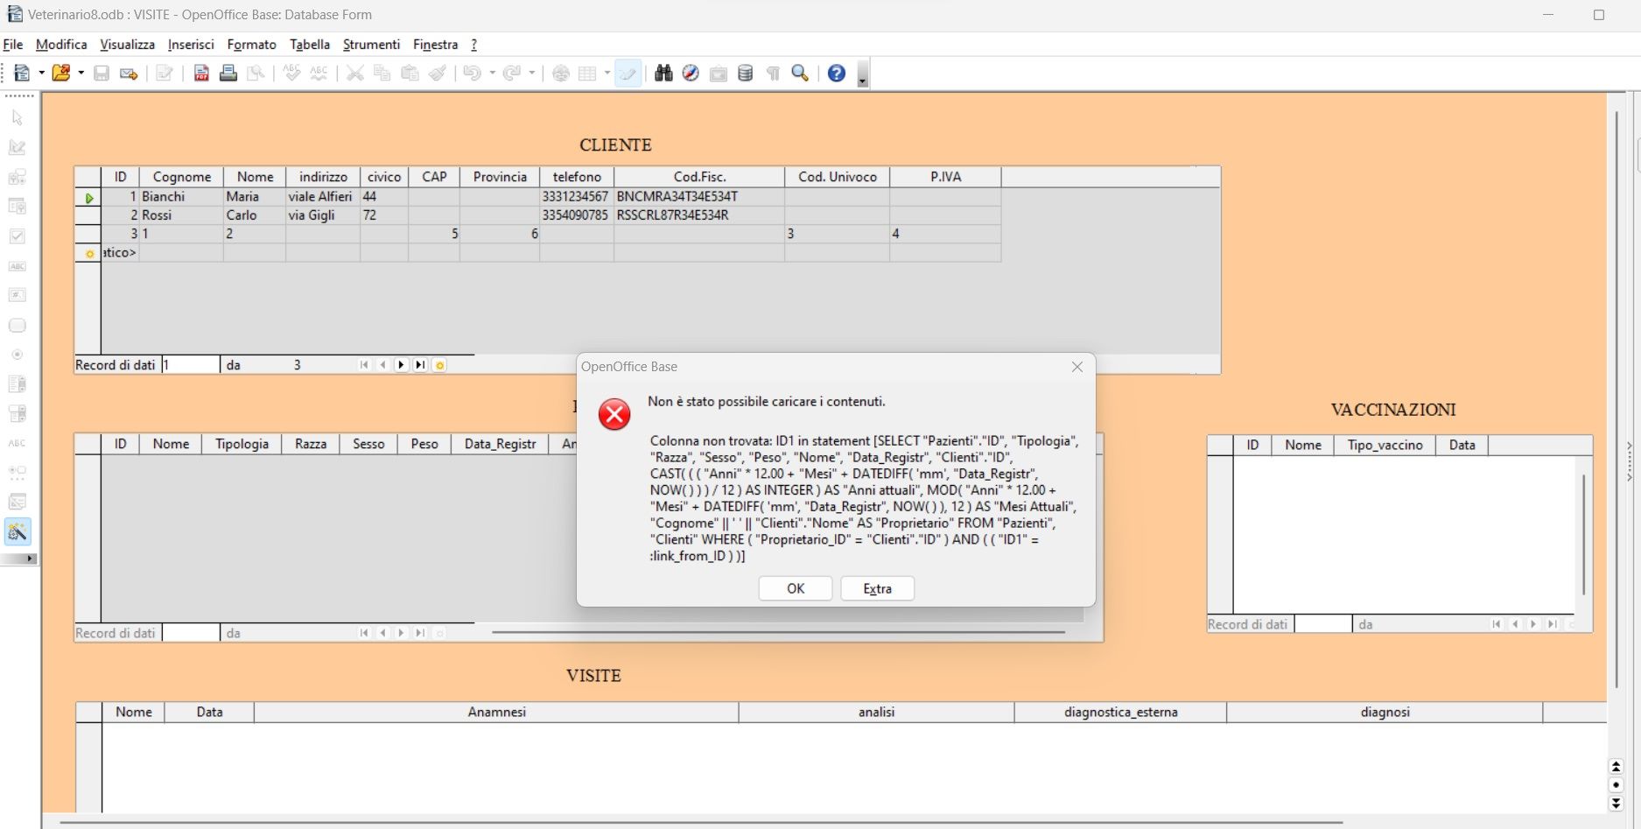Open the Inserisci menu

pyautogui.click(x=191, y=45)
